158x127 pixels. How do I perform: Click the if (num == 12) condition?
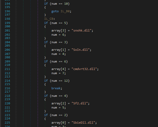[57, 81]
